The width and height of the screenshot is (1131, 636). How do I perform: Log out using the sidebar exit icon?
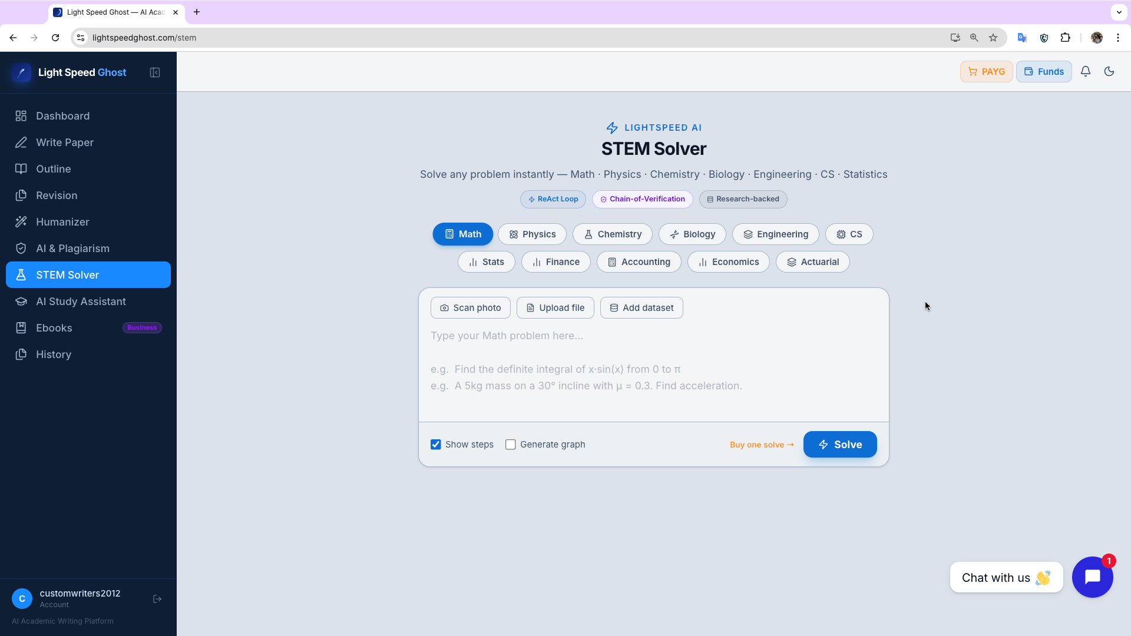[x=157, y=599]
